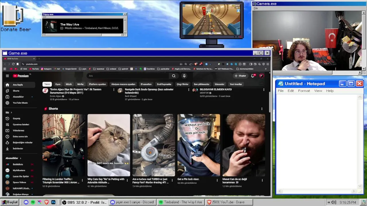Select the Platform oyunları chip

(97, 84)
